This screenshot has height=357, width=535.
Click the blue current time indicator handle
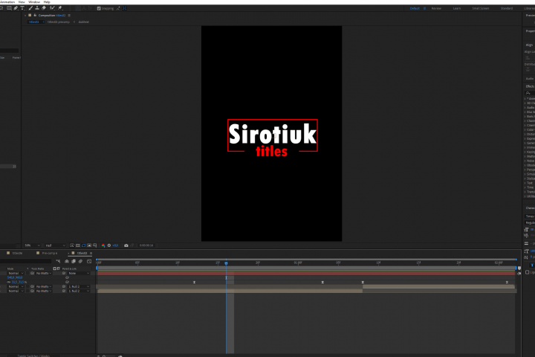tap(226, 263)
